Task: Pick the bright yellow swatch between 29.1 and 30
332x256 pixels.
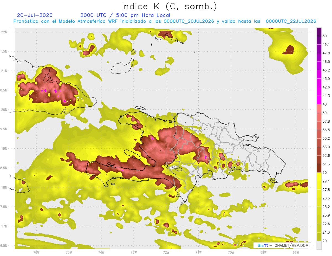Action: point(319,177)
